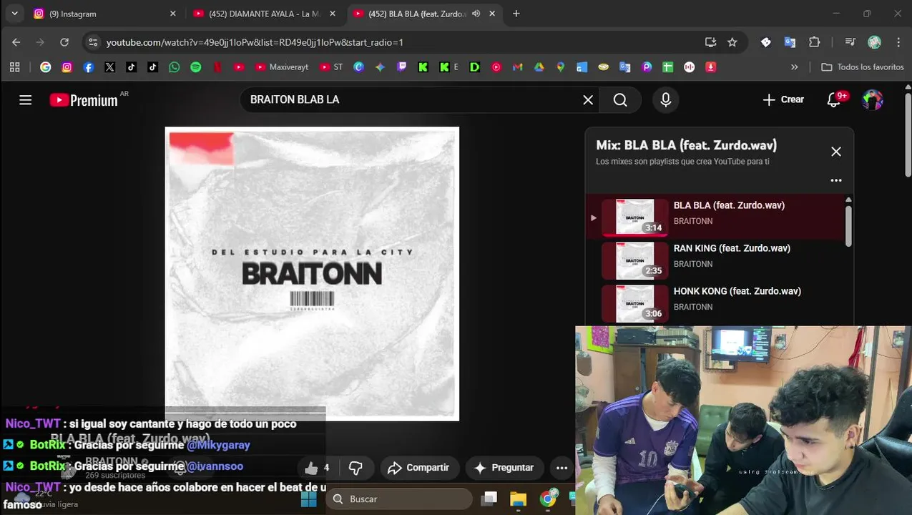The width and height of the screenshot is (912, 515).
Task: Click the page vertical scrollbar
Action: pyautogui.click(x=908, y=136)
